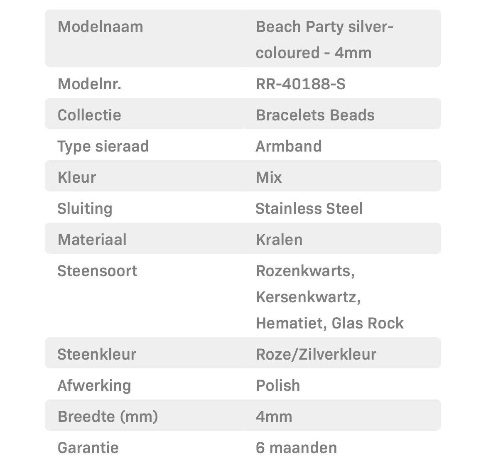486x473 pixels.
Task: Click the 6 maanden warranty value
Action: click(296, 448)
